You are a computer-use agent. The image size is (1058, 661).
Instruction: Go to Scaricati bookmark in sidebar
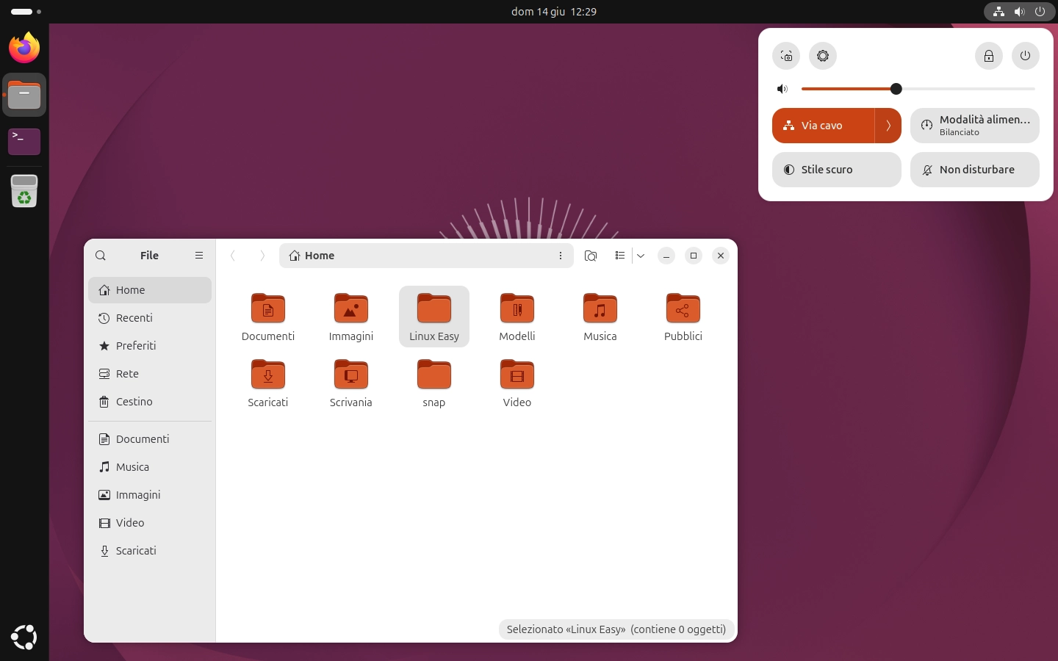point(150,551)
